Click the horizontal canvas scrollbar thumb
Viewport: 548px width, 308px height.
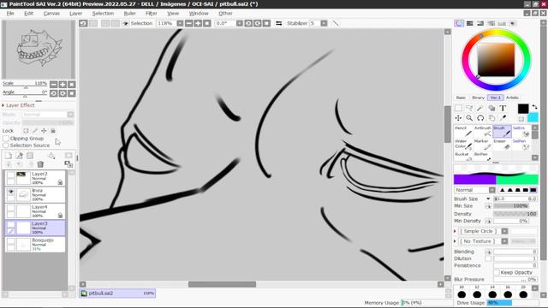223,284
